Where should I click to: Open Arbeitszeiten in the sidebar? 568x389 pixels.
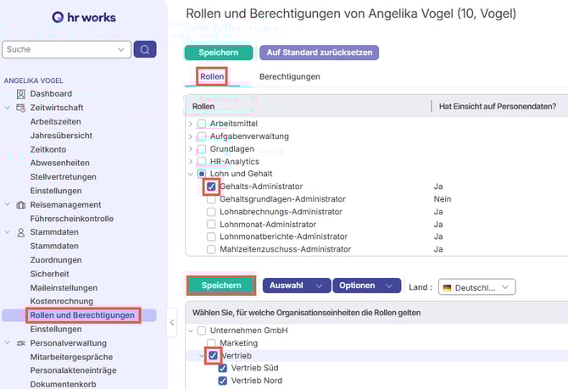point(55,122)
